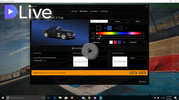The width and height of the screenshot is (179, 100).
Task: Go to next color set arrow
Action: [126, 28]
